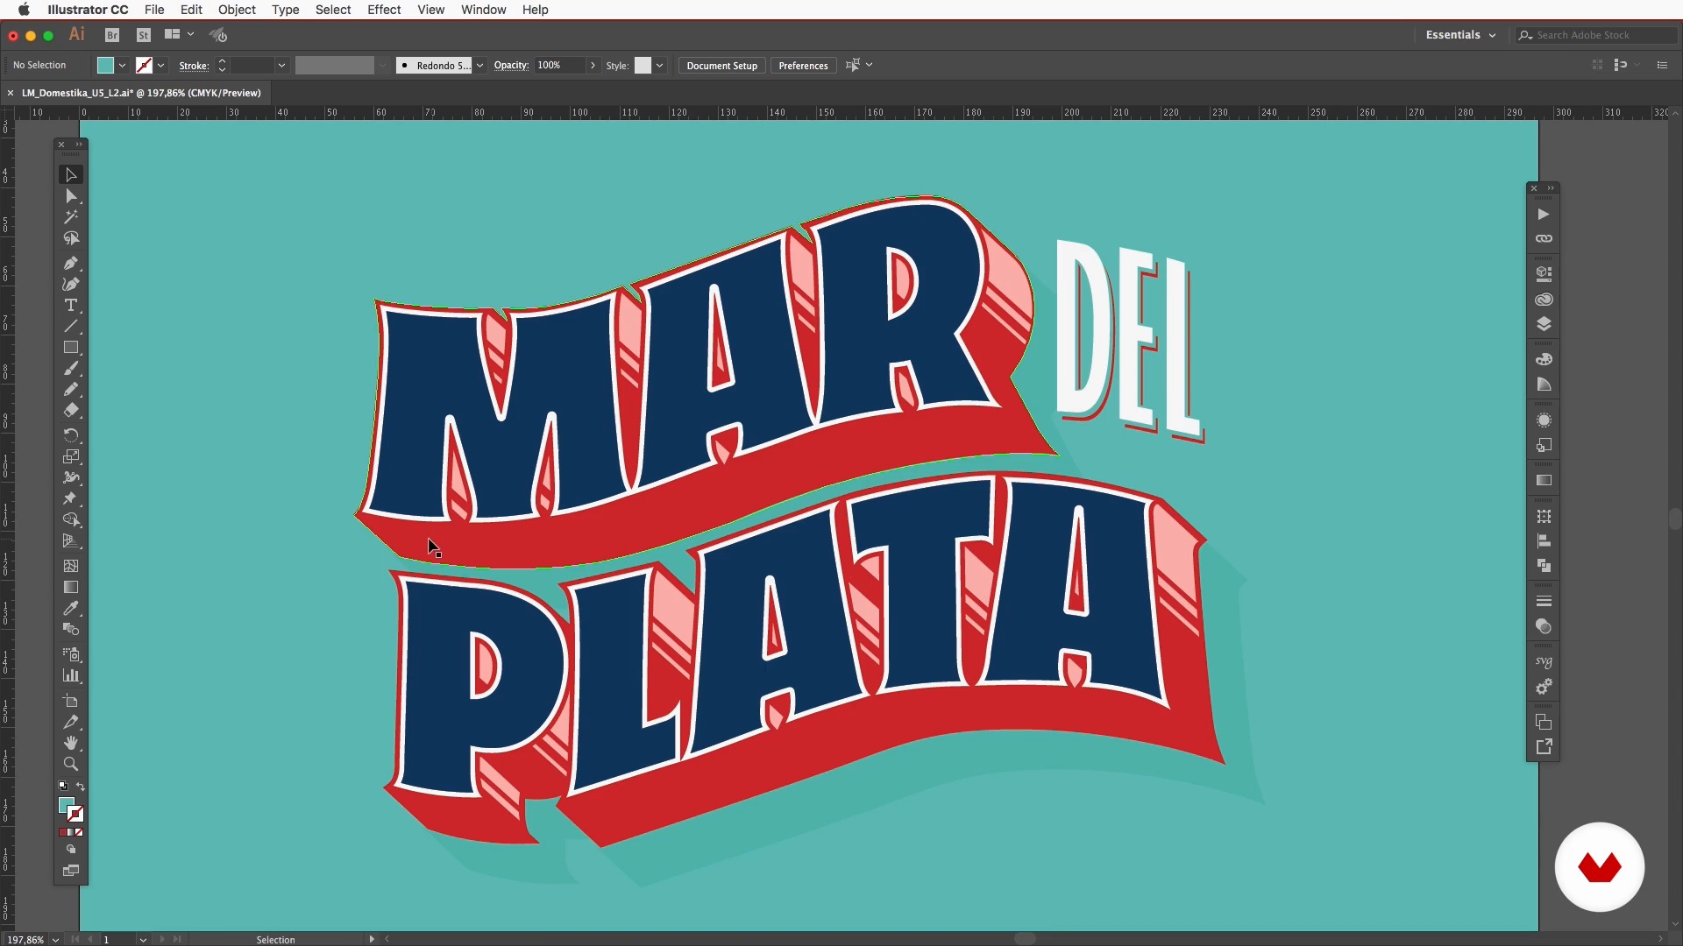Select the Hand tool

pos(71,743)
